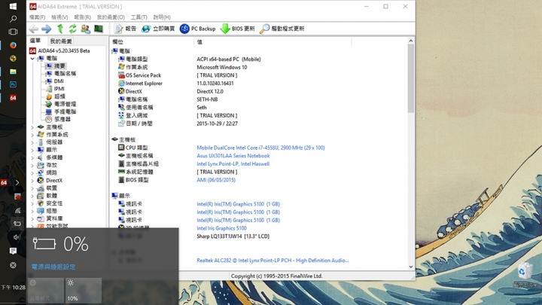Expand the DirectX tree node

(32, 181)
